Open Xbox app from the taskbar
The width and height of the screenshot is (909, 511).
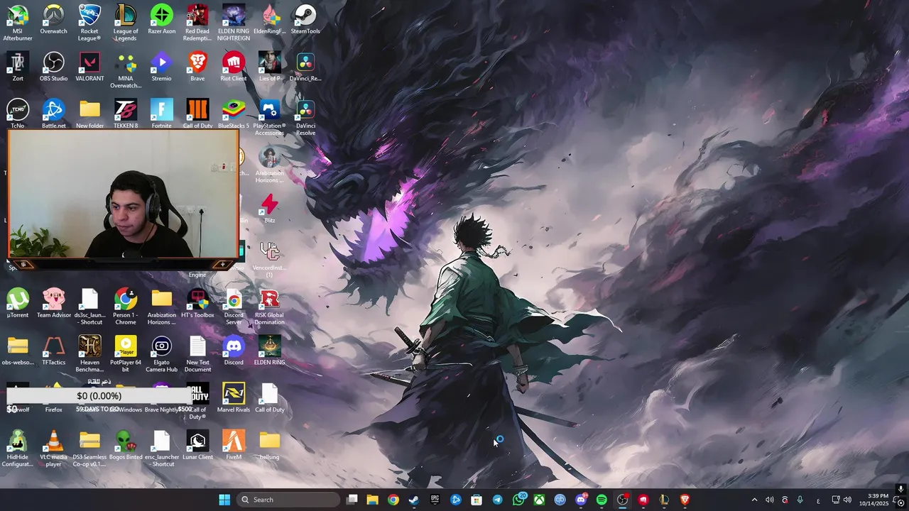[x=539, y=500]
